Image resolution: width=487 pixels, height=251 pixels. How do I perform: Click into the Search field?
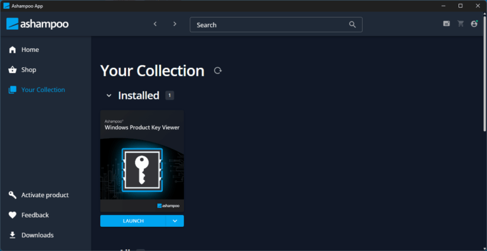[x=276, y=25]
